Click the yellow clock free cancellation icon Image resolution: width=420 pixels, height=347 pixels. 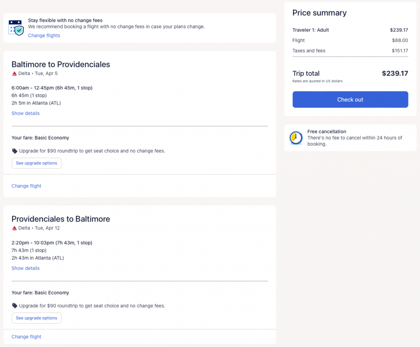tap(296, 138)
